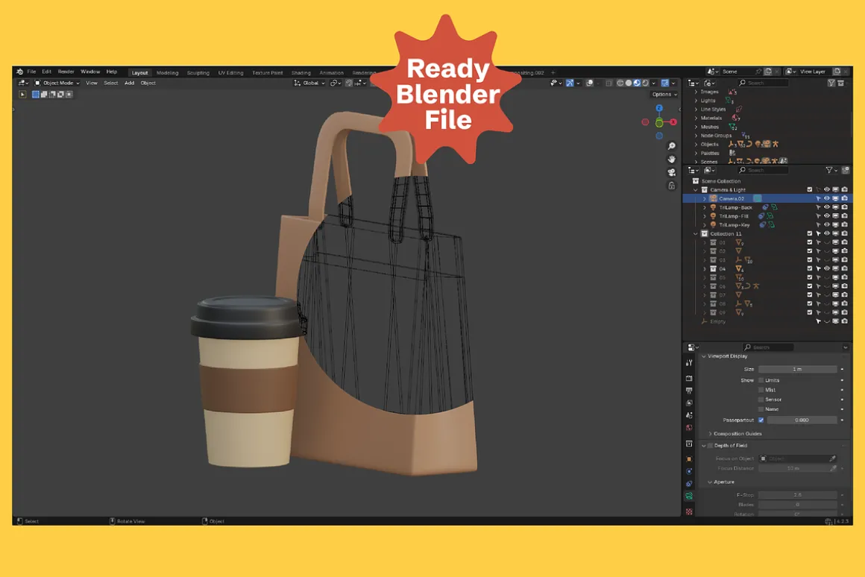Click the new collection icon in outliner
The image size is (865, 577).
click(845, 171)
